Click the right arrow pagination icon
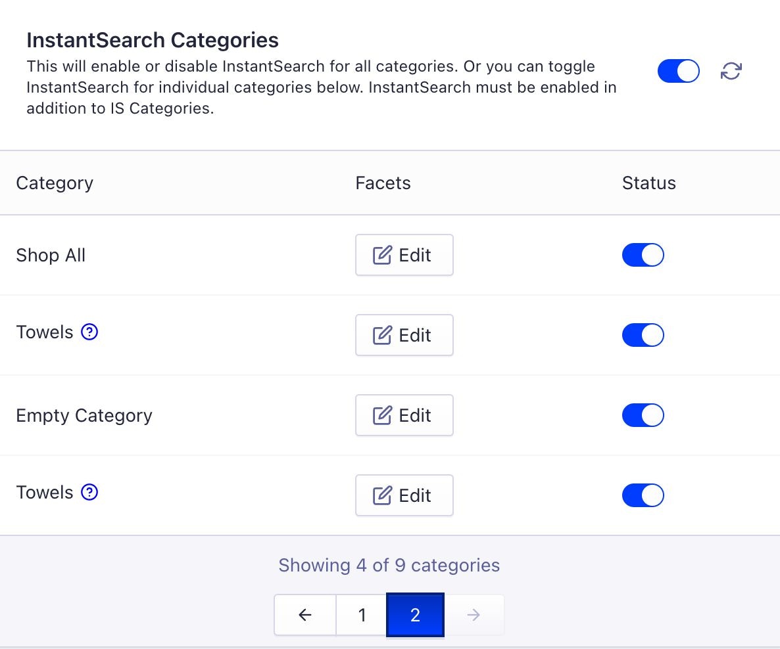 tap(474, 615)
